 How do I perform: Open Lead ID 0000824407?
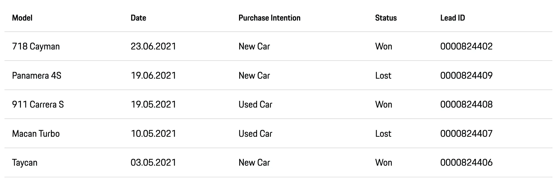pos(466,134)
